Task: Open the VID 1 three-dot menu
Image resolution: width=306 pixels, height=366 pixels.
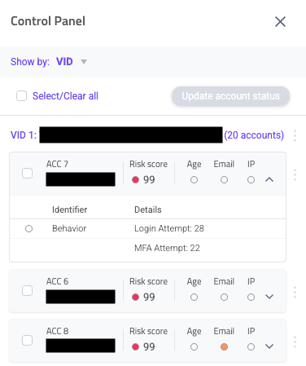Action: click(295, 135)
